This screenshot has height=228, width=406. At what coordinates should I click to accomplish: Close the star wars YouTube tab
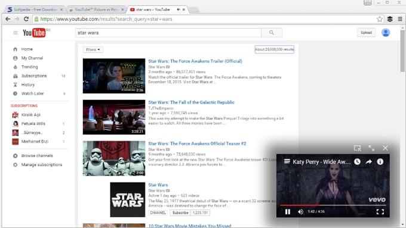click(x=183, y=10)
